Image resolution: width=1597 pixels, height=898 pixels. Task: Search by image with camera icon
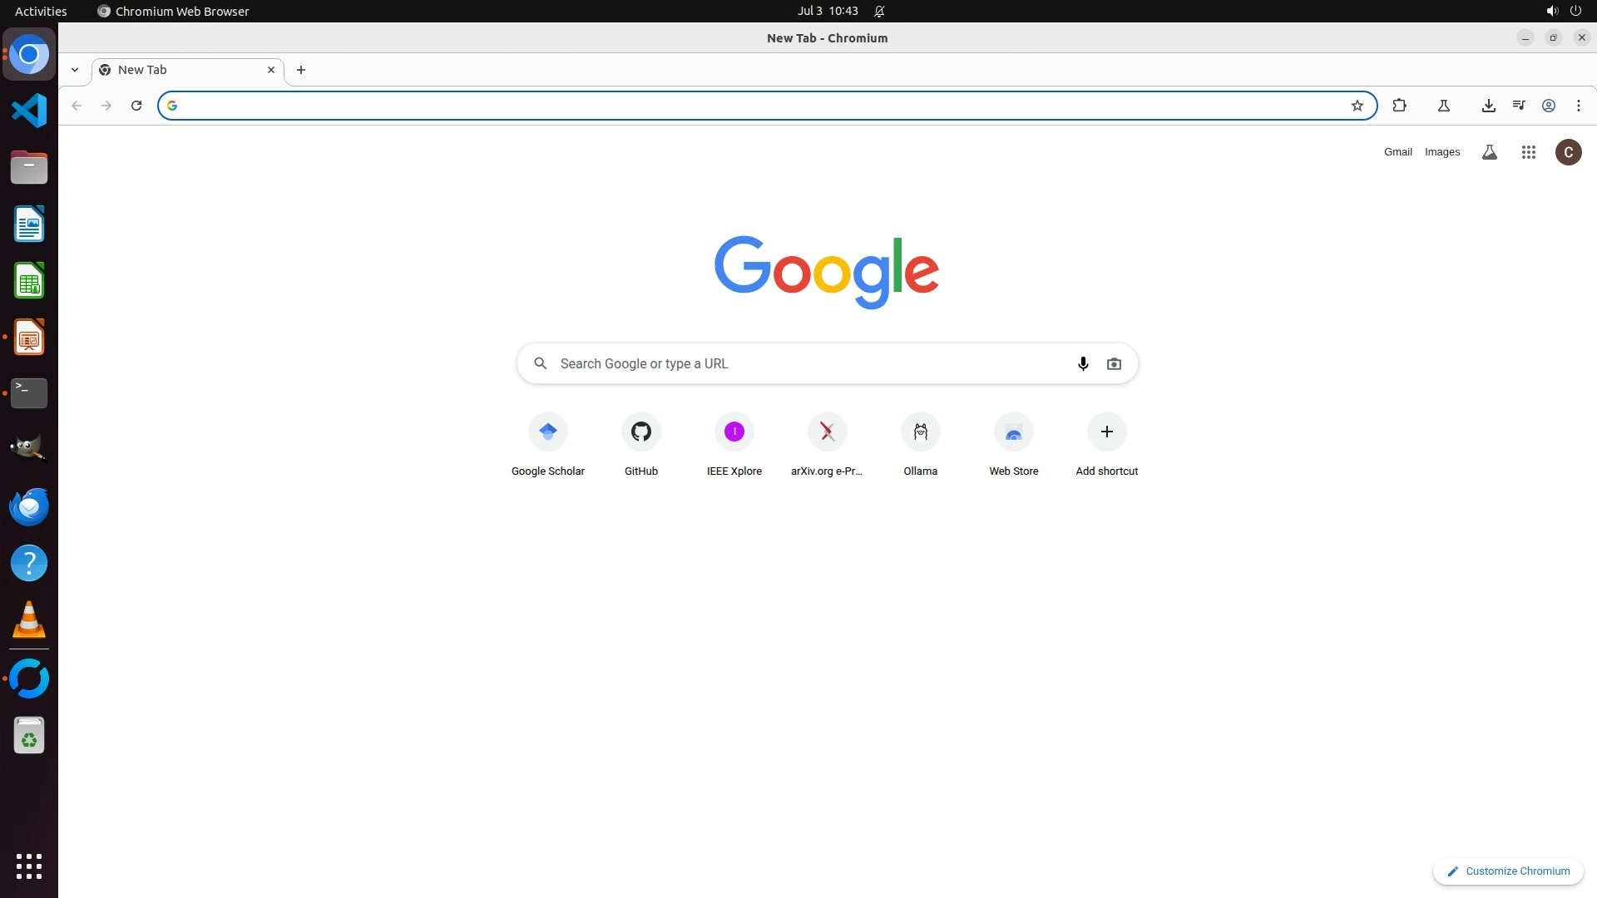coord(1114,363)
